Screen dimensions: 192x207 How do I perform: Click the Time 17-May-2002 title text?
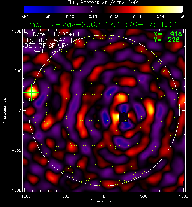(x=99, y=25)
